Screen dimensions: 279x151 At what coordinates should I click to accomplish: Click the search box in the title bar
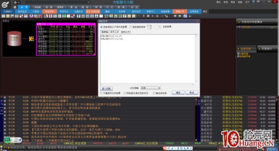pyautogui.click(x=58, y=2)
